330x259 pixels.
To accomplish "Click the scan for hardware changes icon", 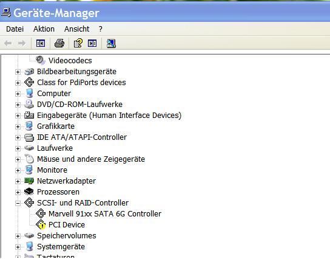I will click(111, 43).
